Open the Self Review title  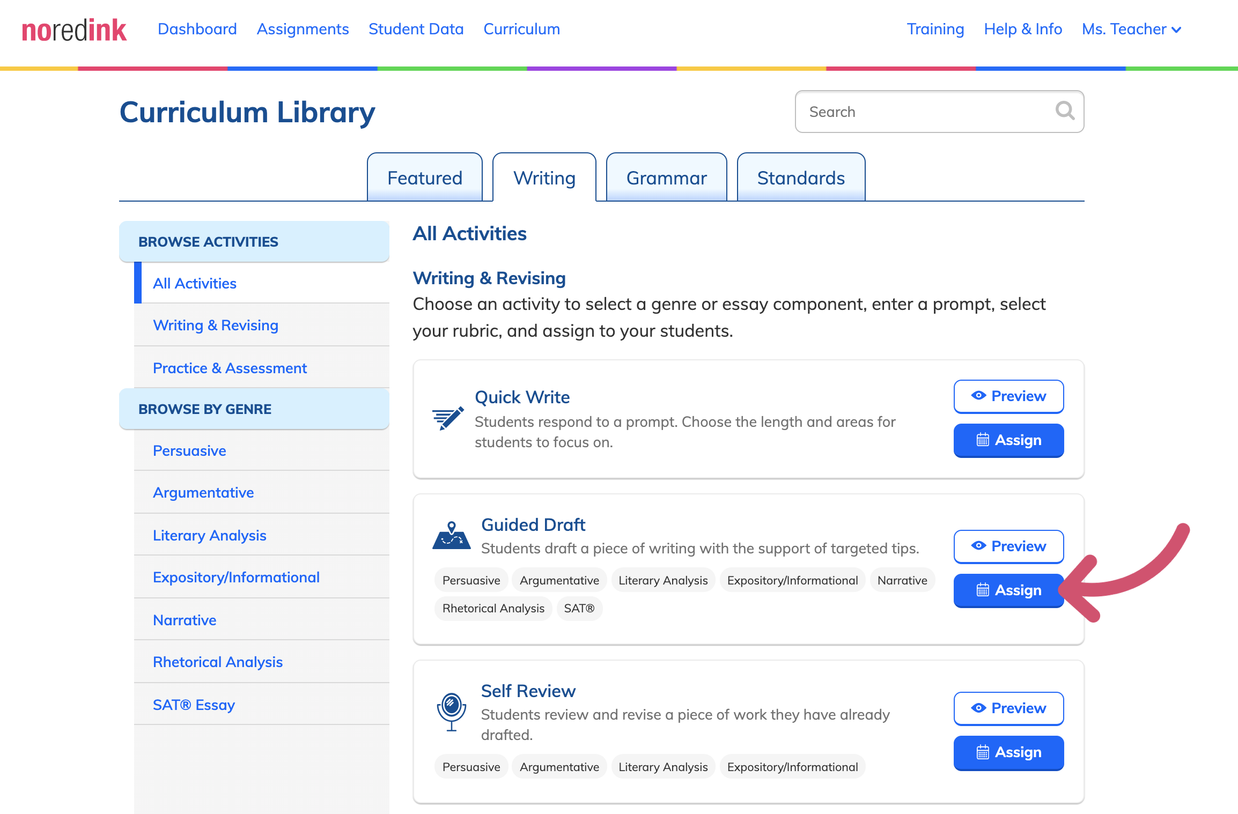pos(528,691)
